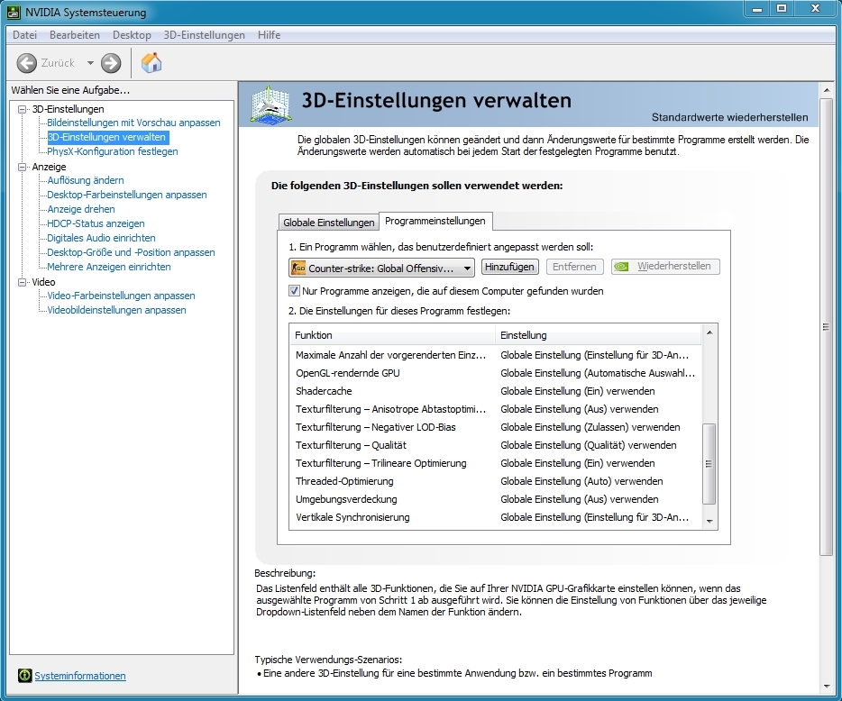Select the Programmeinstellungen tab

435,221
